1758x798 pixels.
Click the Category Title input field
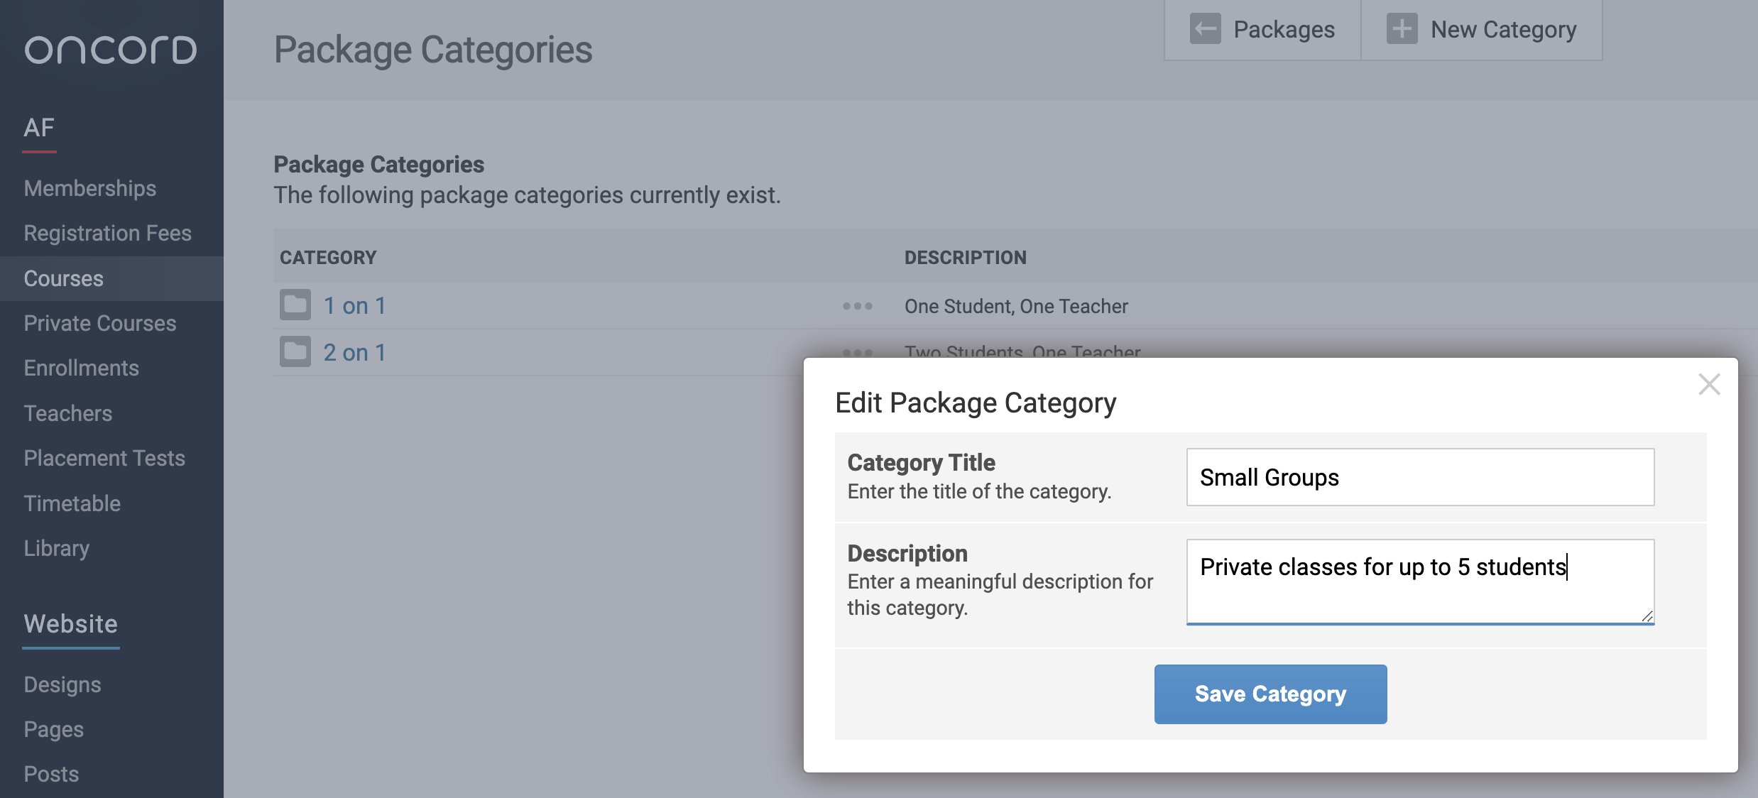1420,477
